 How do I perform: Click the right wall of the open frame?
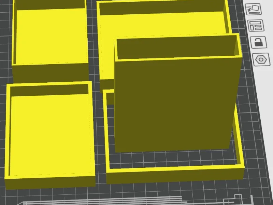point(239,136)
